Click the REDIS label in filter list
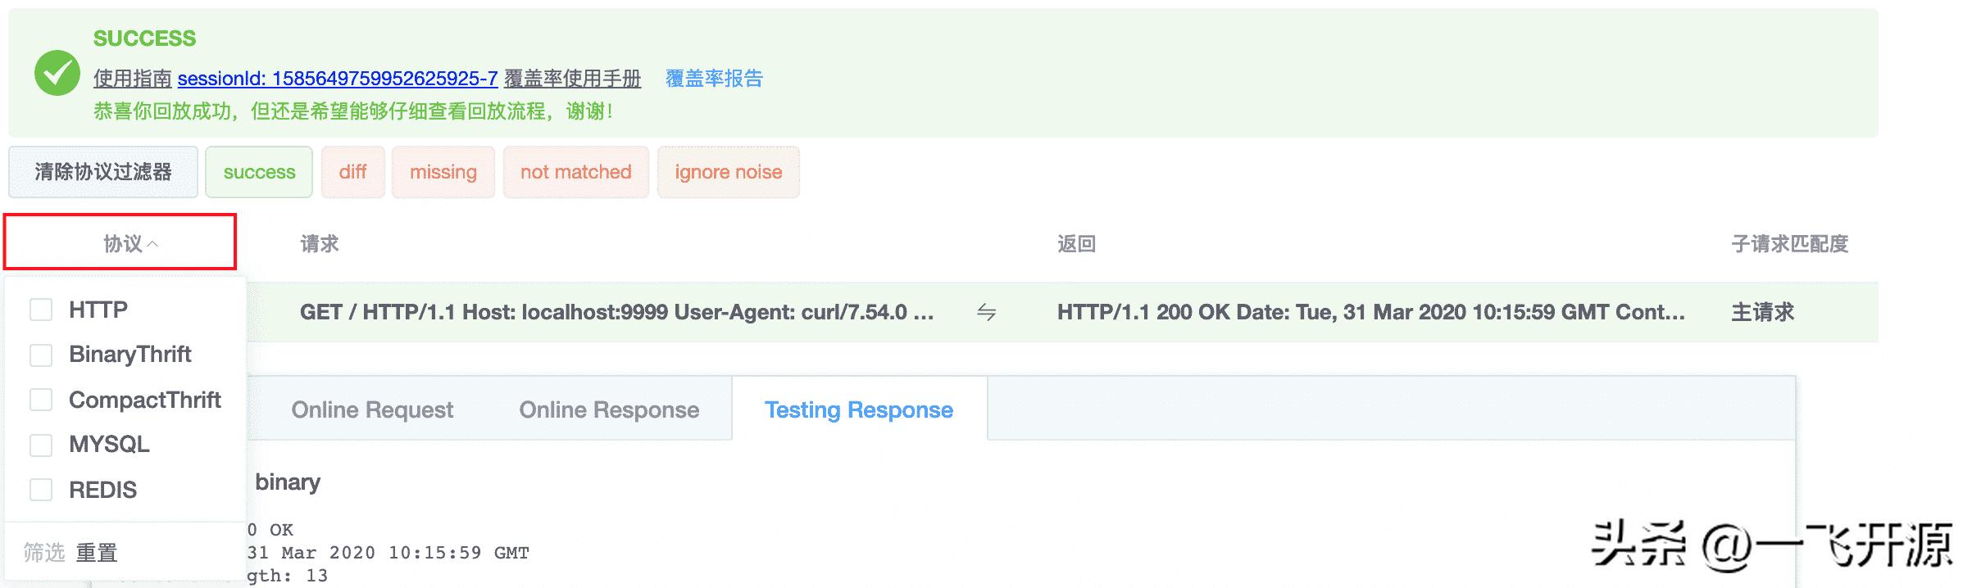1972x588 pixels. coord(102,490)
